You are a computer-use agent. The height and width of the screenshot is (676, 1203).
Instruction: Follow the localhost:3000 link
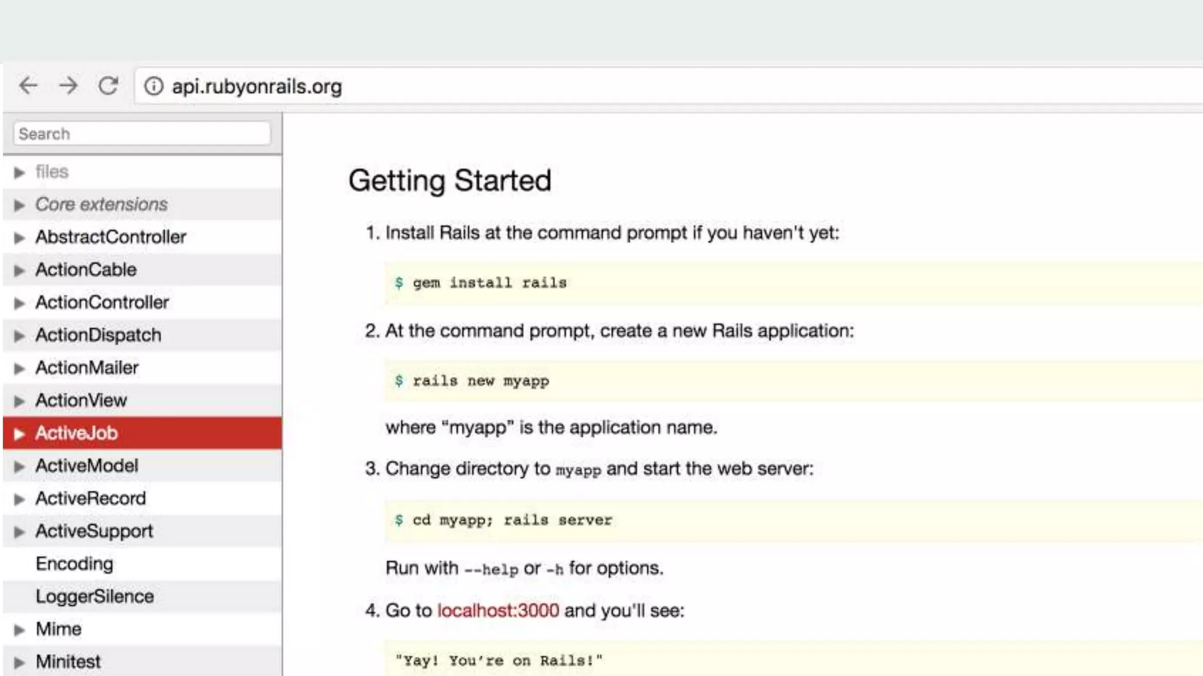click(498, 611)
